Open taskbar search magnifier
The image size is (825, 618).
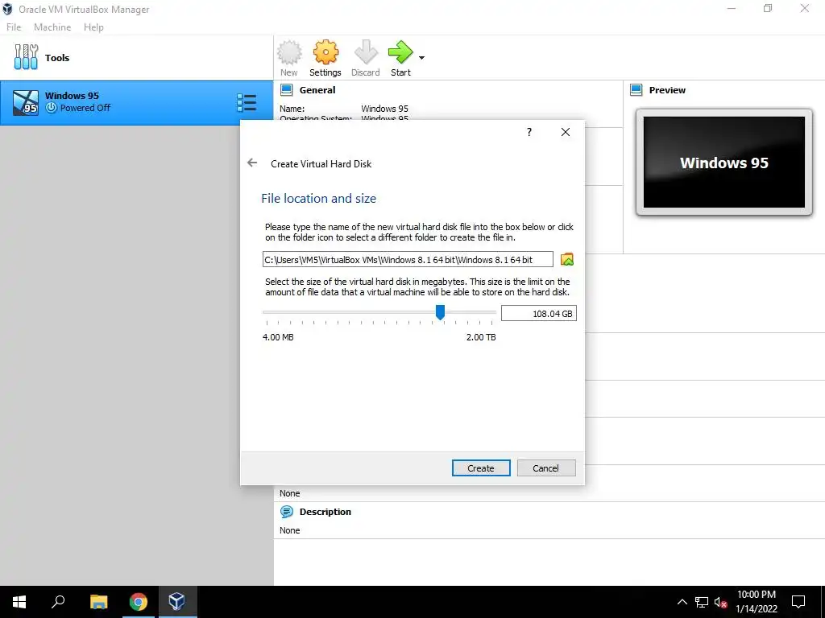pos(58,602)
